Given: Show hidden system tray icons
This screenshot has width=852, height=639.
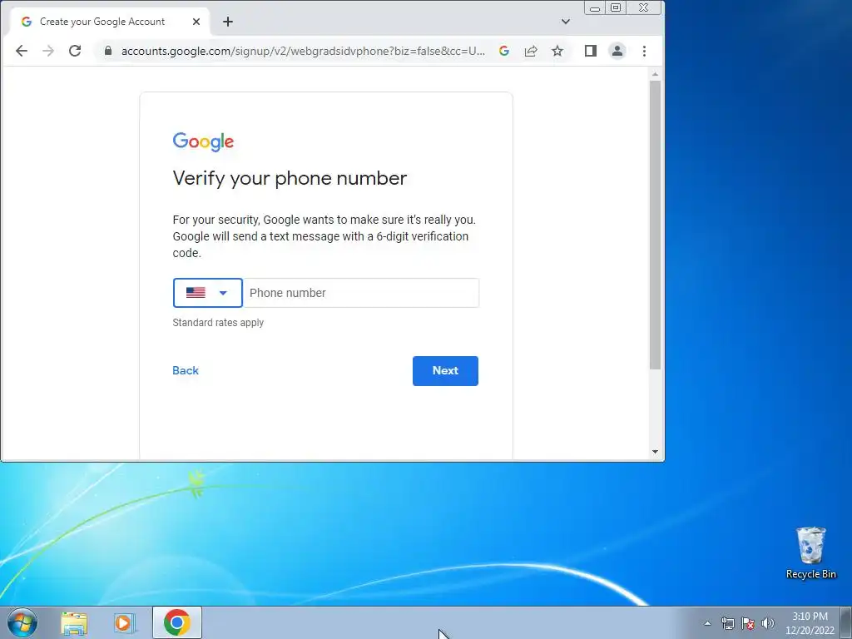Looking at the screenshot, I should point(707,623).
